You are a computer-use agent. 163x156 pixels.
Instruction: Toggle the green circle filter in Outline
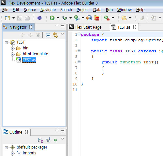pos(55,140)
